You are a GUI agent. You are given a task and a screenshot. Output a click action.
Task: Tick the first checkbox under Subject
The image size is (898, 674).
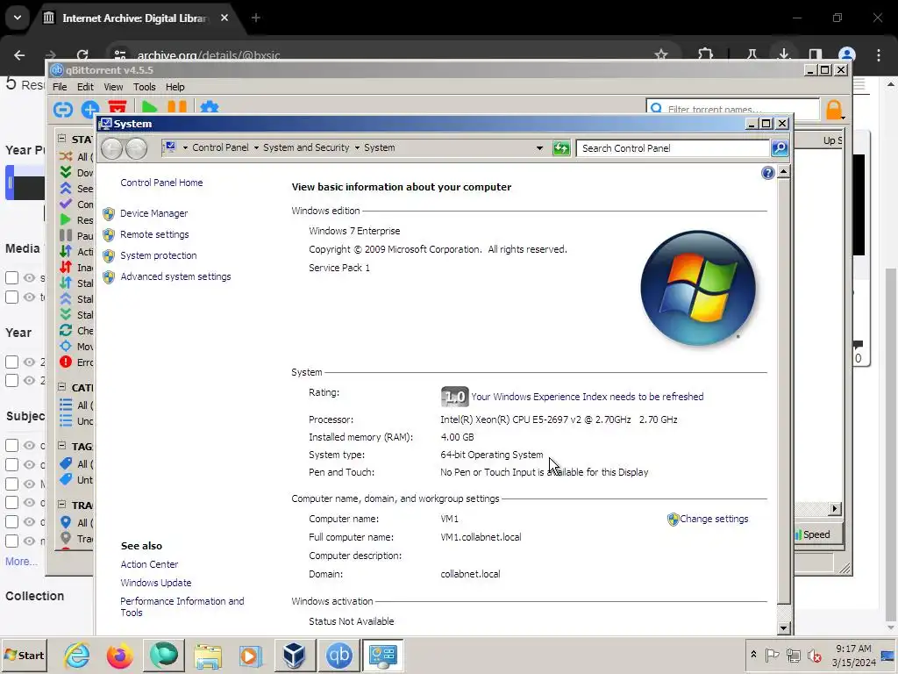(x=12, y=445)
